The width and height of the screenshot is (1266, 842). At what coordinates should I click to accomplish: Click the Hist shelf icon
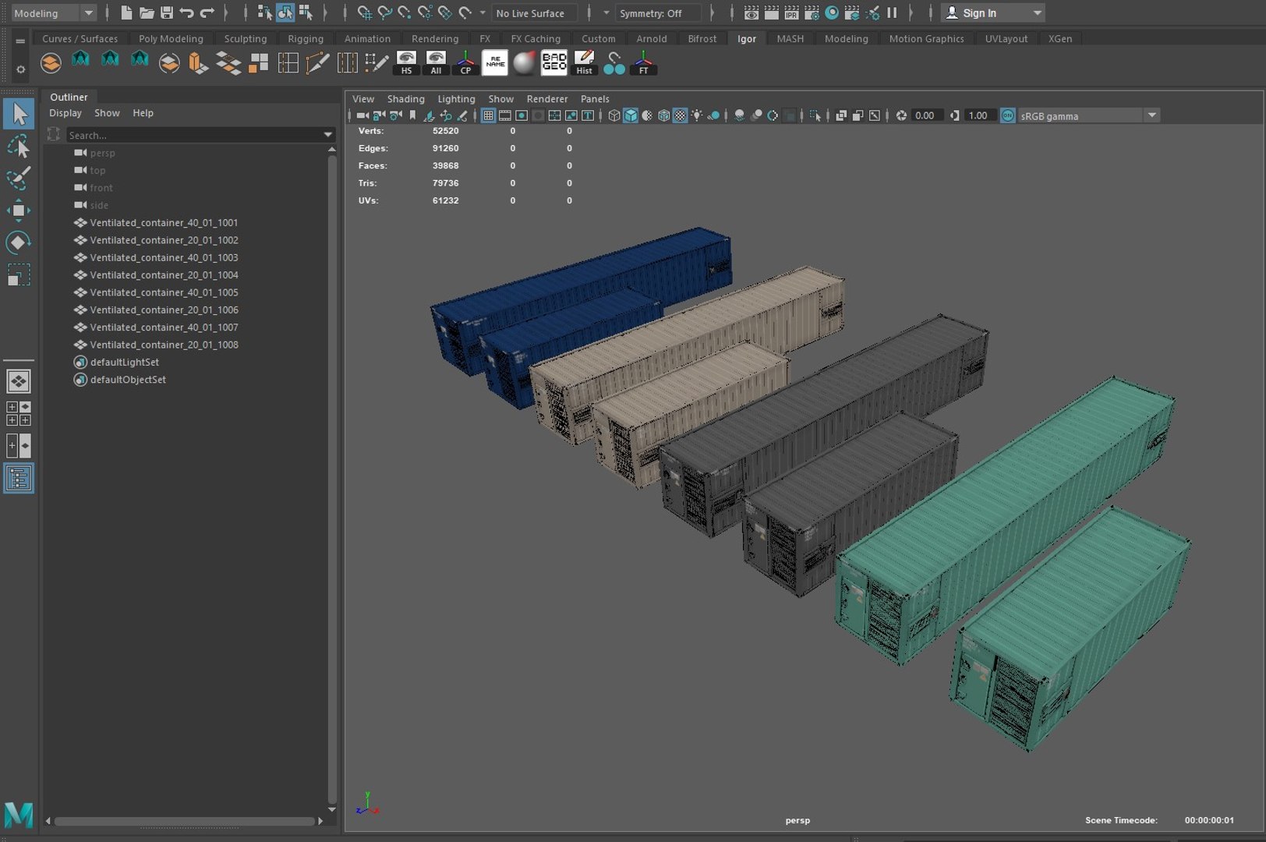tap(584, 62)
